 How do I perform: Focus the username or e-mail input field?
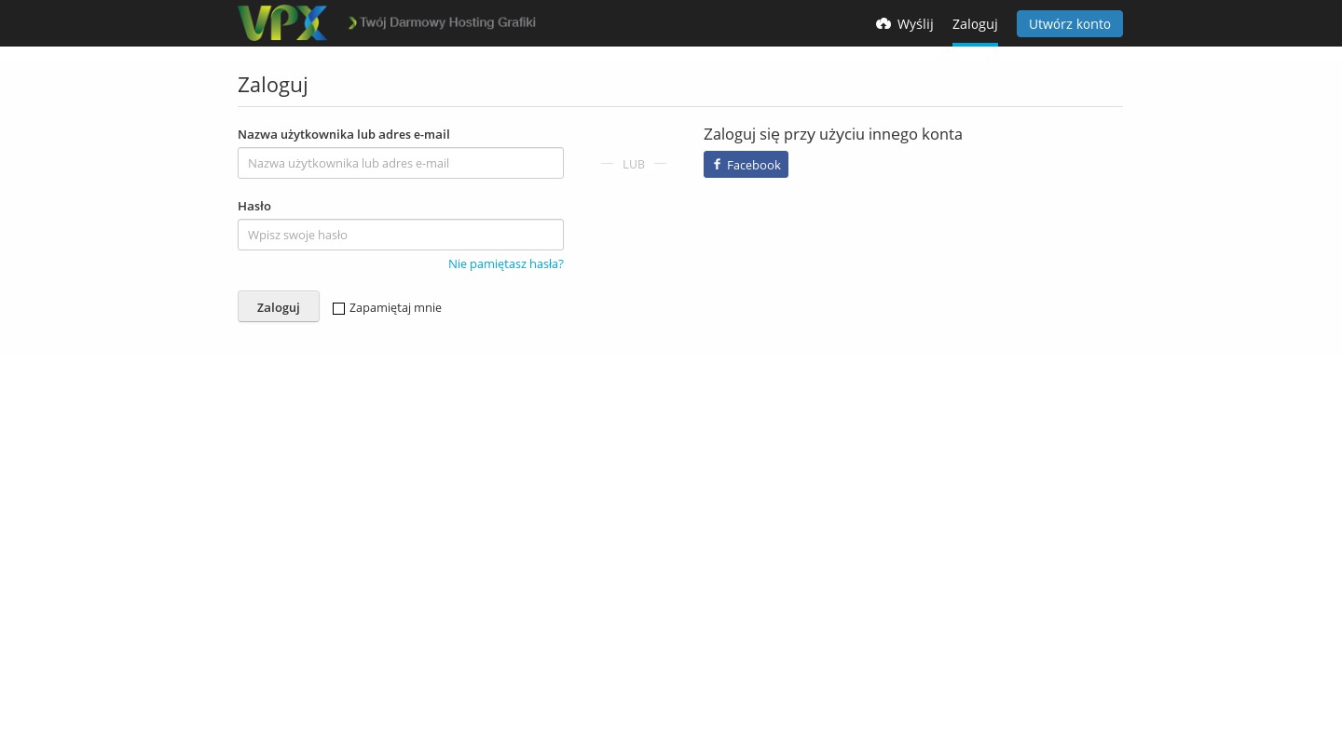pyautogui.click(x=401, y=164)
